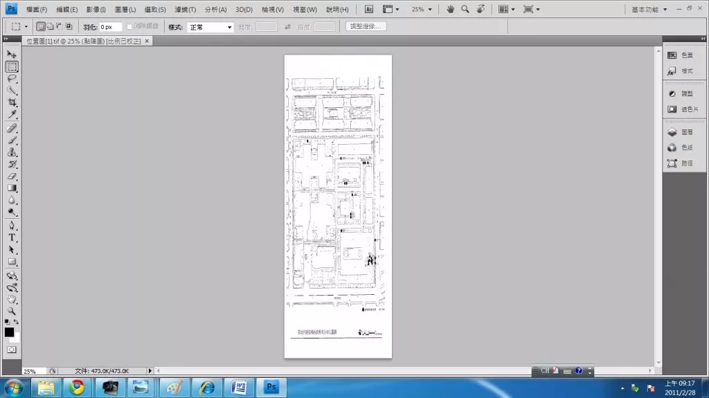Screen dimensions: 709x398
Task: Select the Zoom tool in the toolbox
Action: coord(12,311)
